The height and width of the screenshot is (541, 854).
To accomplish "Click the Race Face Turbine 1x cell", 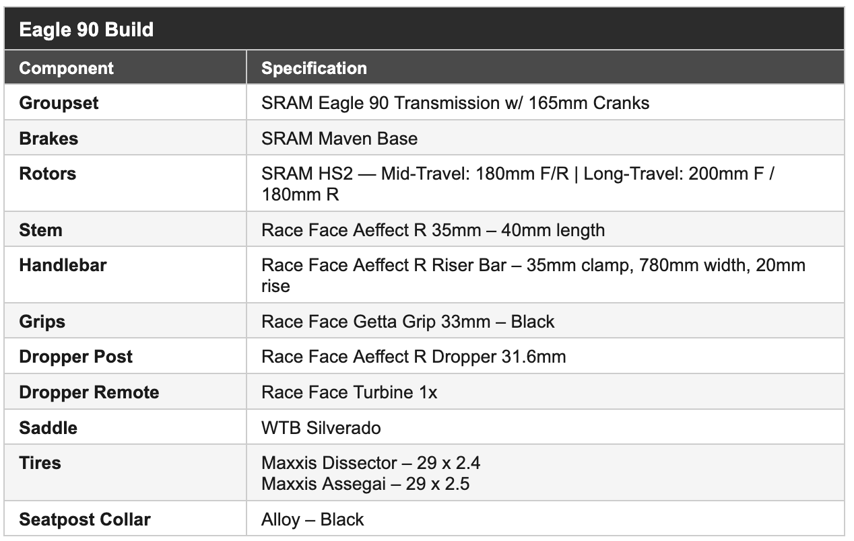I will point(349,392).
